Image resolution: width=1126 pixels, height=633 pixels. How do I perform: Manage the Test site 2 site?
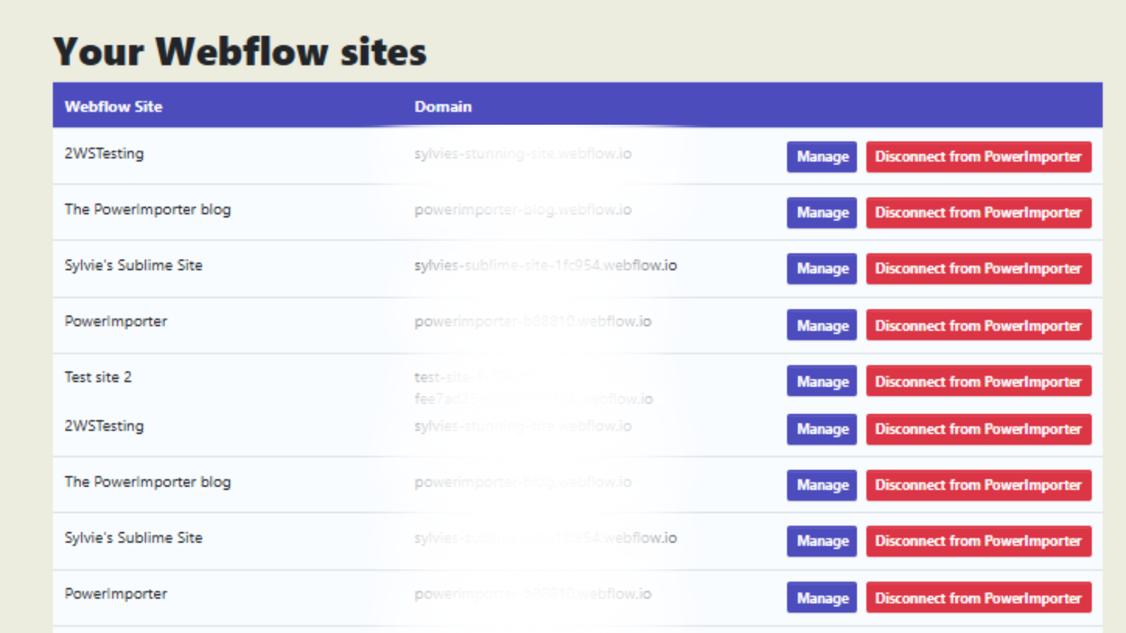coord(821,381)
